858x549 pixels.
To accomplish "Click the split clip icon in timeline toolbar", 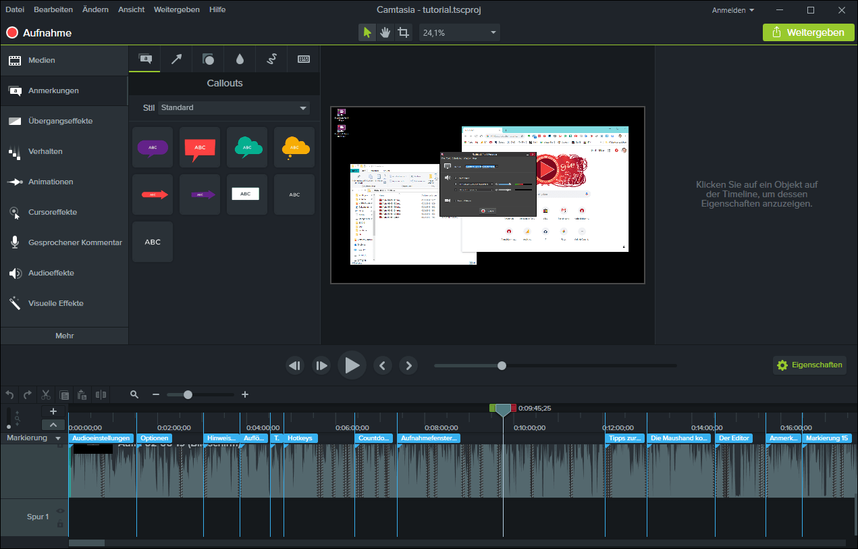I will pyautogui.click(x=101, y=394).
